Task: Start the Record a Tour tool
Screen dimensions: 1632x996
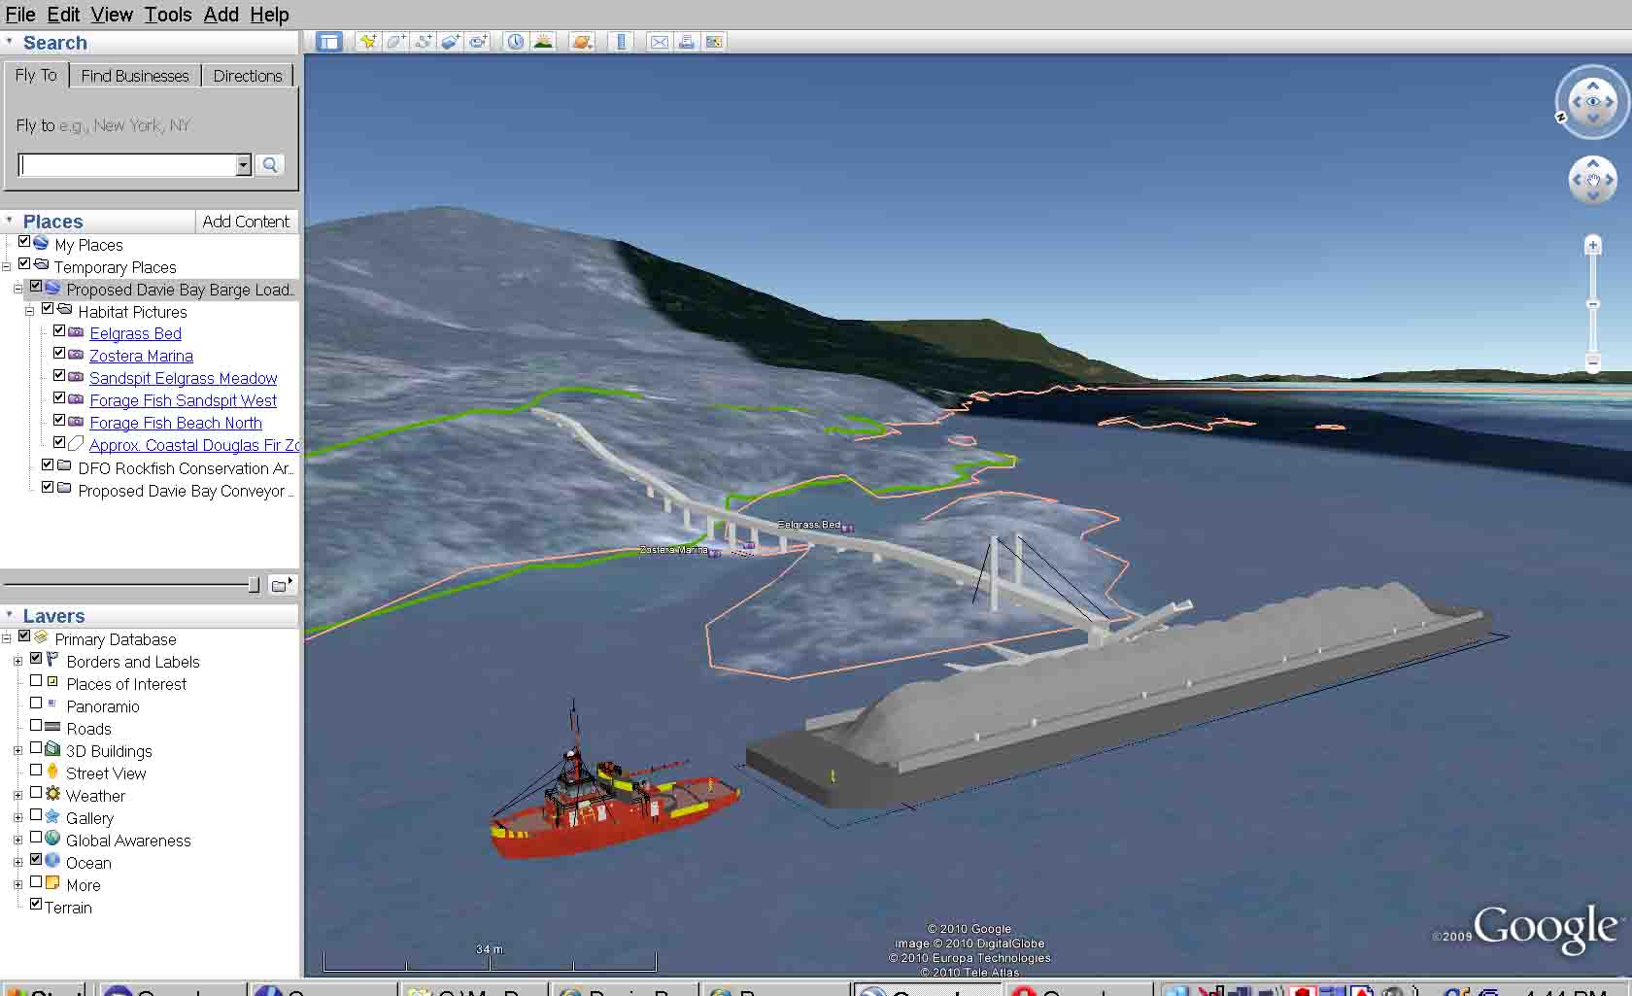Action: 478,42
